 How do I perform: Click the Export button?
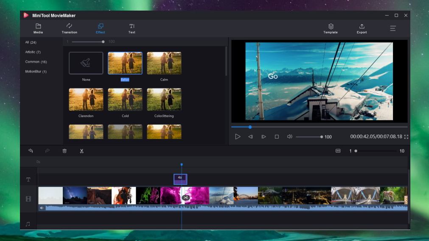[362, 28]
